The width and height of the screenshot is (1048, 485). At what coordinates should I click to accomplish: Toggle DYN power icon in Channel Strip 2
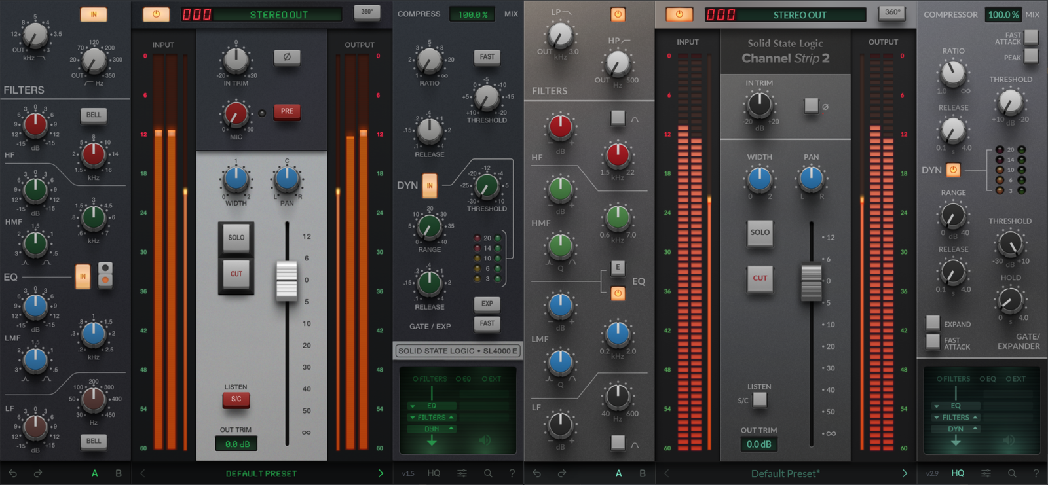[953, 170]
